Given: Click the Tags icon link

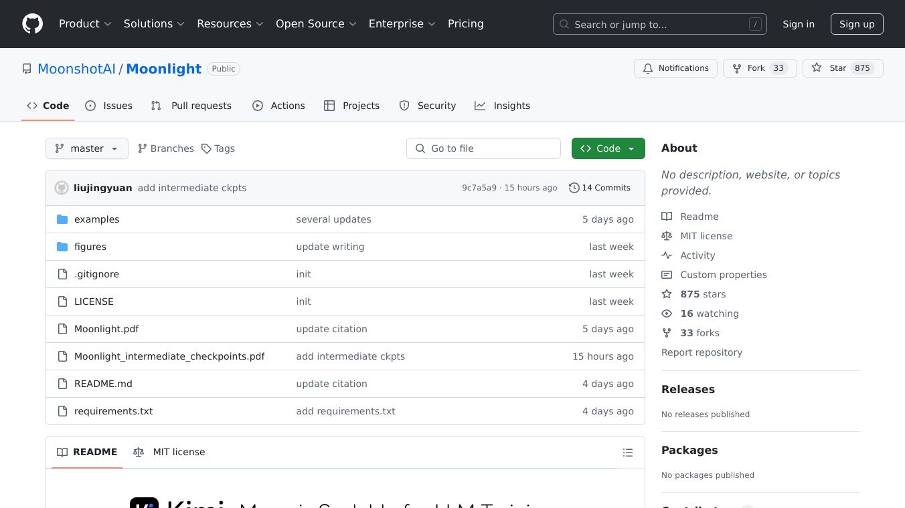Looking at the screenshot, I should point(207,148).
